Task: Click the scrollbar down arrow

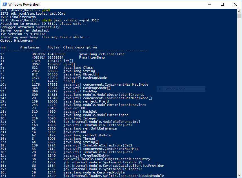Action: pos(239,175)
